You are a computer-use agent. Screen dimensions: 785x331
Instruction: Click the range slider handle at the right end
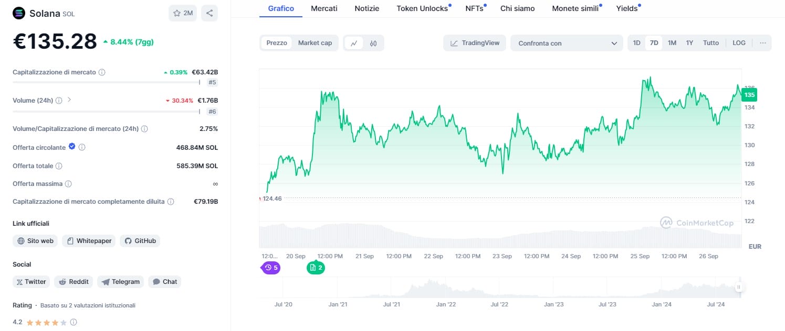tap(739, 287)
